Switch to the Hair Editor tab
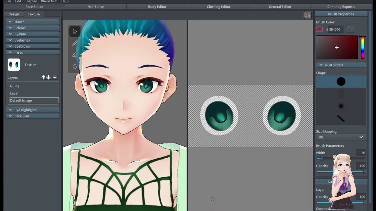The width and height of the screenshot is (376, 211). (x=95, y=7)
